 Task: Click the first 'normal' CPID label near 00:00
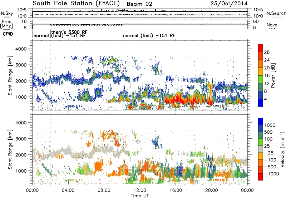click(x=41, y=35)
